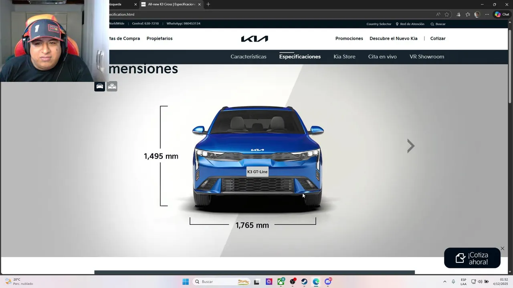Click the Cotiza ahora quote button
The image size is (513, 288).
click(x=472, y=258)
